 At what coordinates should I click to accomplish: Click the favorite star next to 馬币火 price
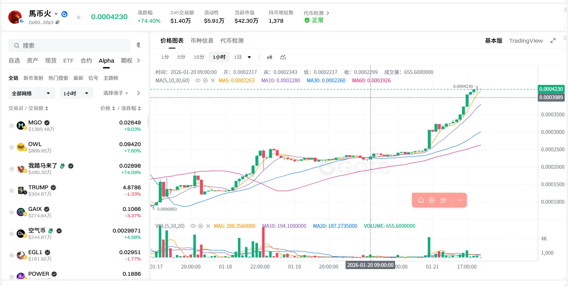79,17
